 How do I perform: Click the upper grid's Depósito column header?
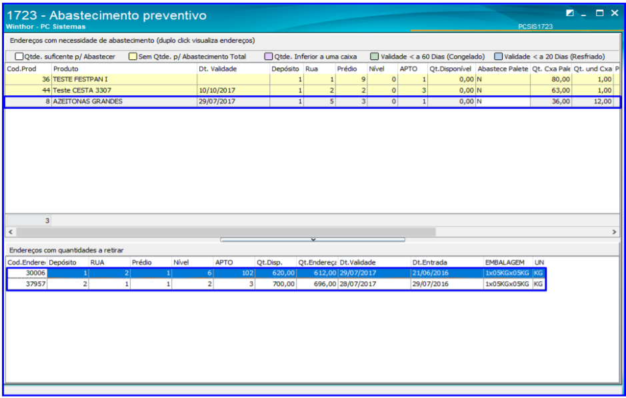coord(287,69)
